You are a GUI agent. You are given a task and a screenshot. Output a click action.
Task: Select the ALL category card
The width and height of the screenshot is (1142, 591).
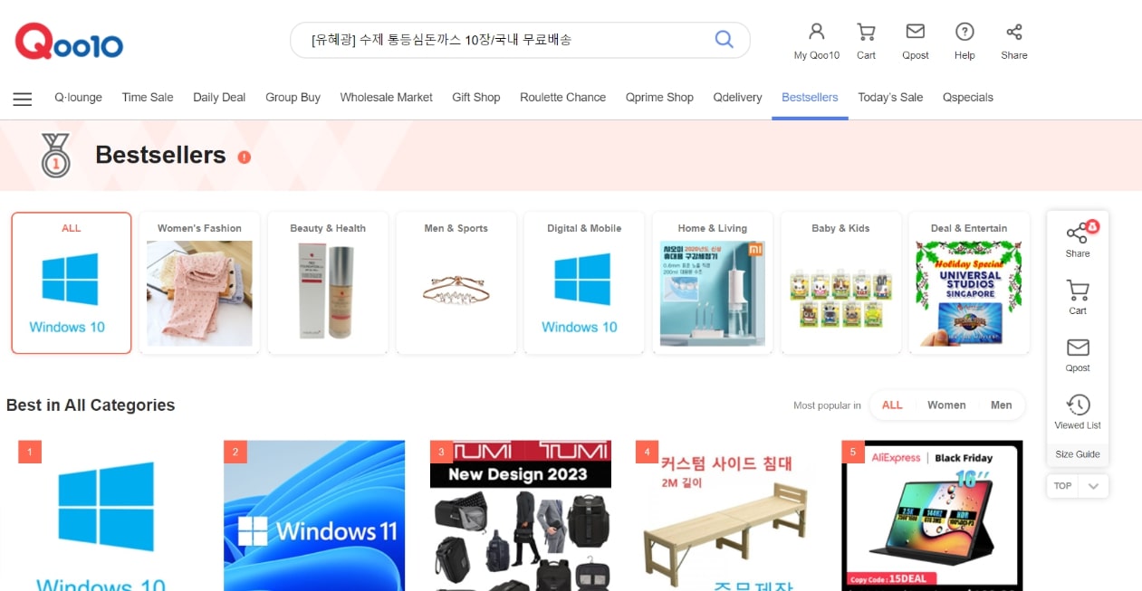pyautogui.click(x=72, y=283)
